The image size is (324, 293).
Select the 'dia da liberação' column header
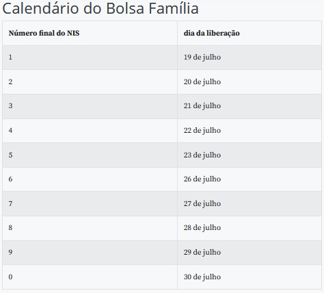tap(249, 33)
